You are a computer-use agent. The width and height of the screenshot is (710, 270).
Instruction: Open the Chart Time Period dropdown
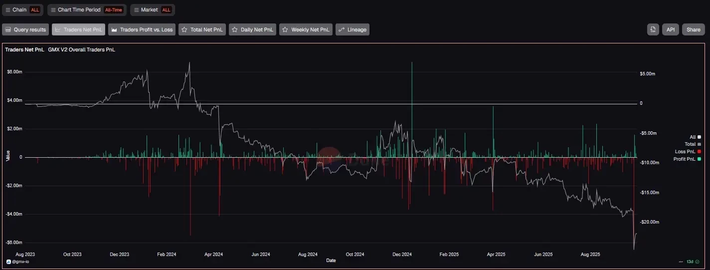click(x=87, y=9)
